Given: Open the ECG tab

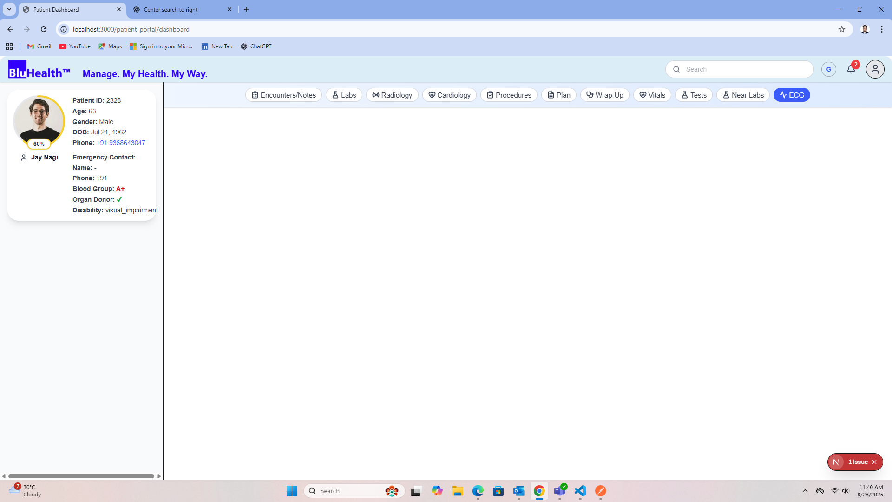Looking at the screenshot, I should [x=791, y=95].
